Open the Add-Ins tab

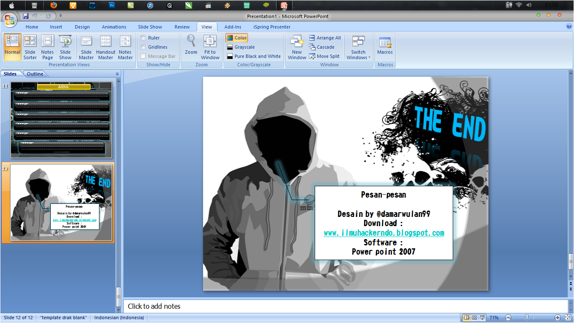click(233, 27)
